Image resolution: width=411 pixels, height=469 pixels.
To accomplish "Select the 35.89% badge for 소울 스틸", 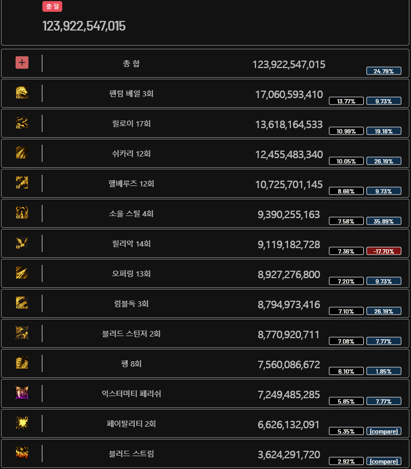I will (384, 221).
